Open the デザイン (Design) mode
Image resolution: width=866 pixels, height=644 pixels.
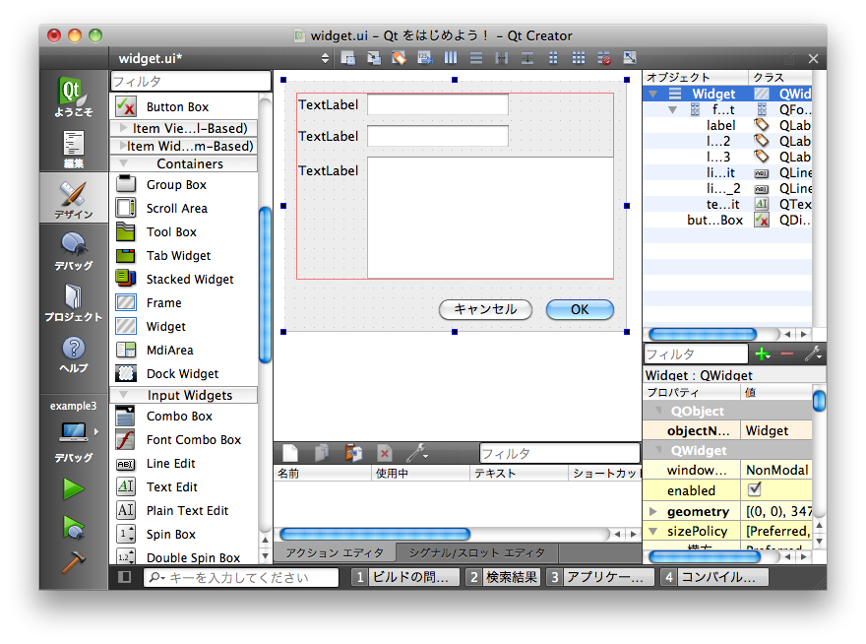pos(74,198)
